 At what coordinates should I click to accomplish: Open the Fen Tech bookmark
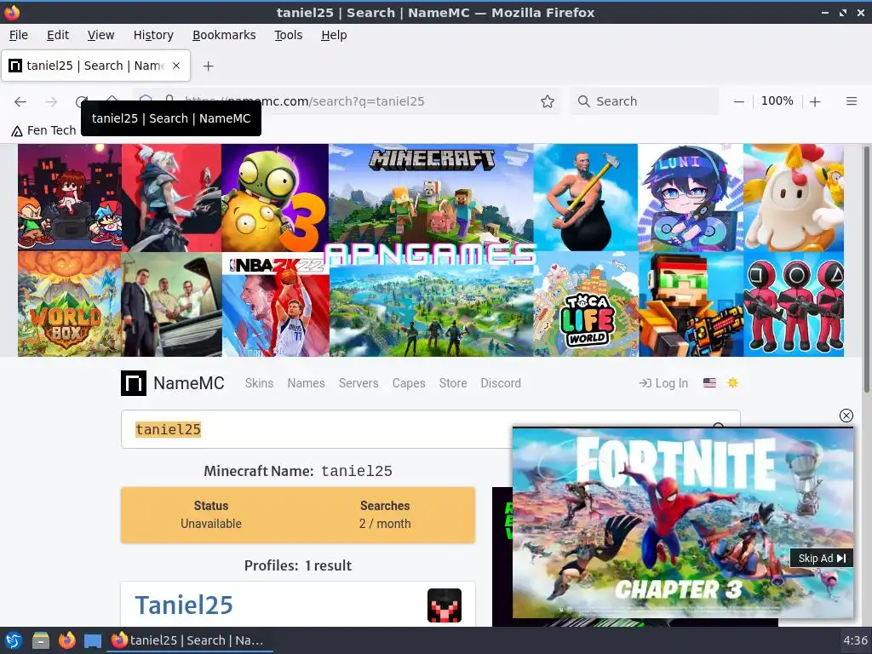(44, 130)
